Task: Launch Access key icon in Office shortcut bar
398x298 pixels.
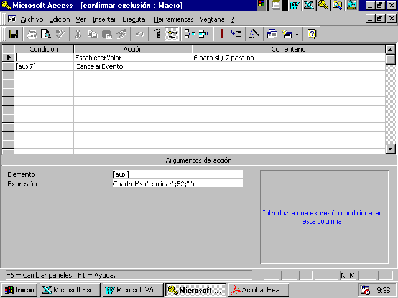Action: coord(323,6)
